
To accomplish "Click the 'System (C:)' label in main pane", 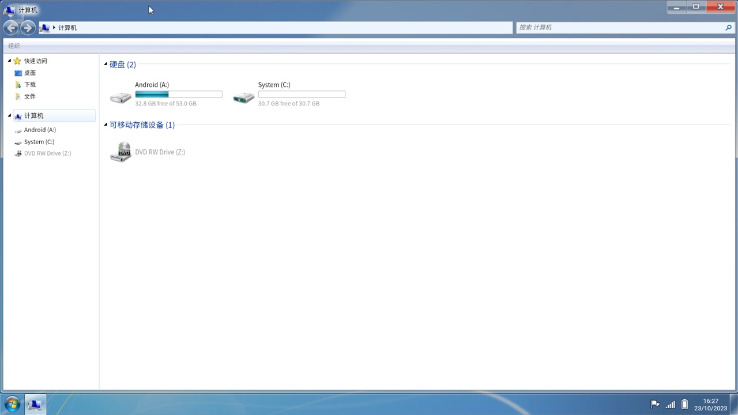I will click(x=274, y=85).
